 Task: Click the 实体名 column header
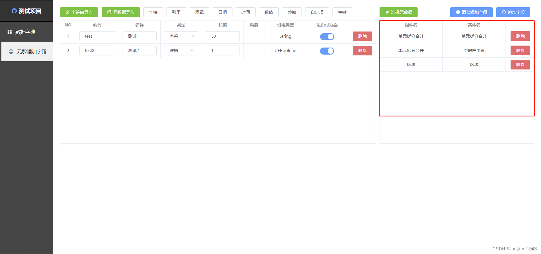click(474, 25)
